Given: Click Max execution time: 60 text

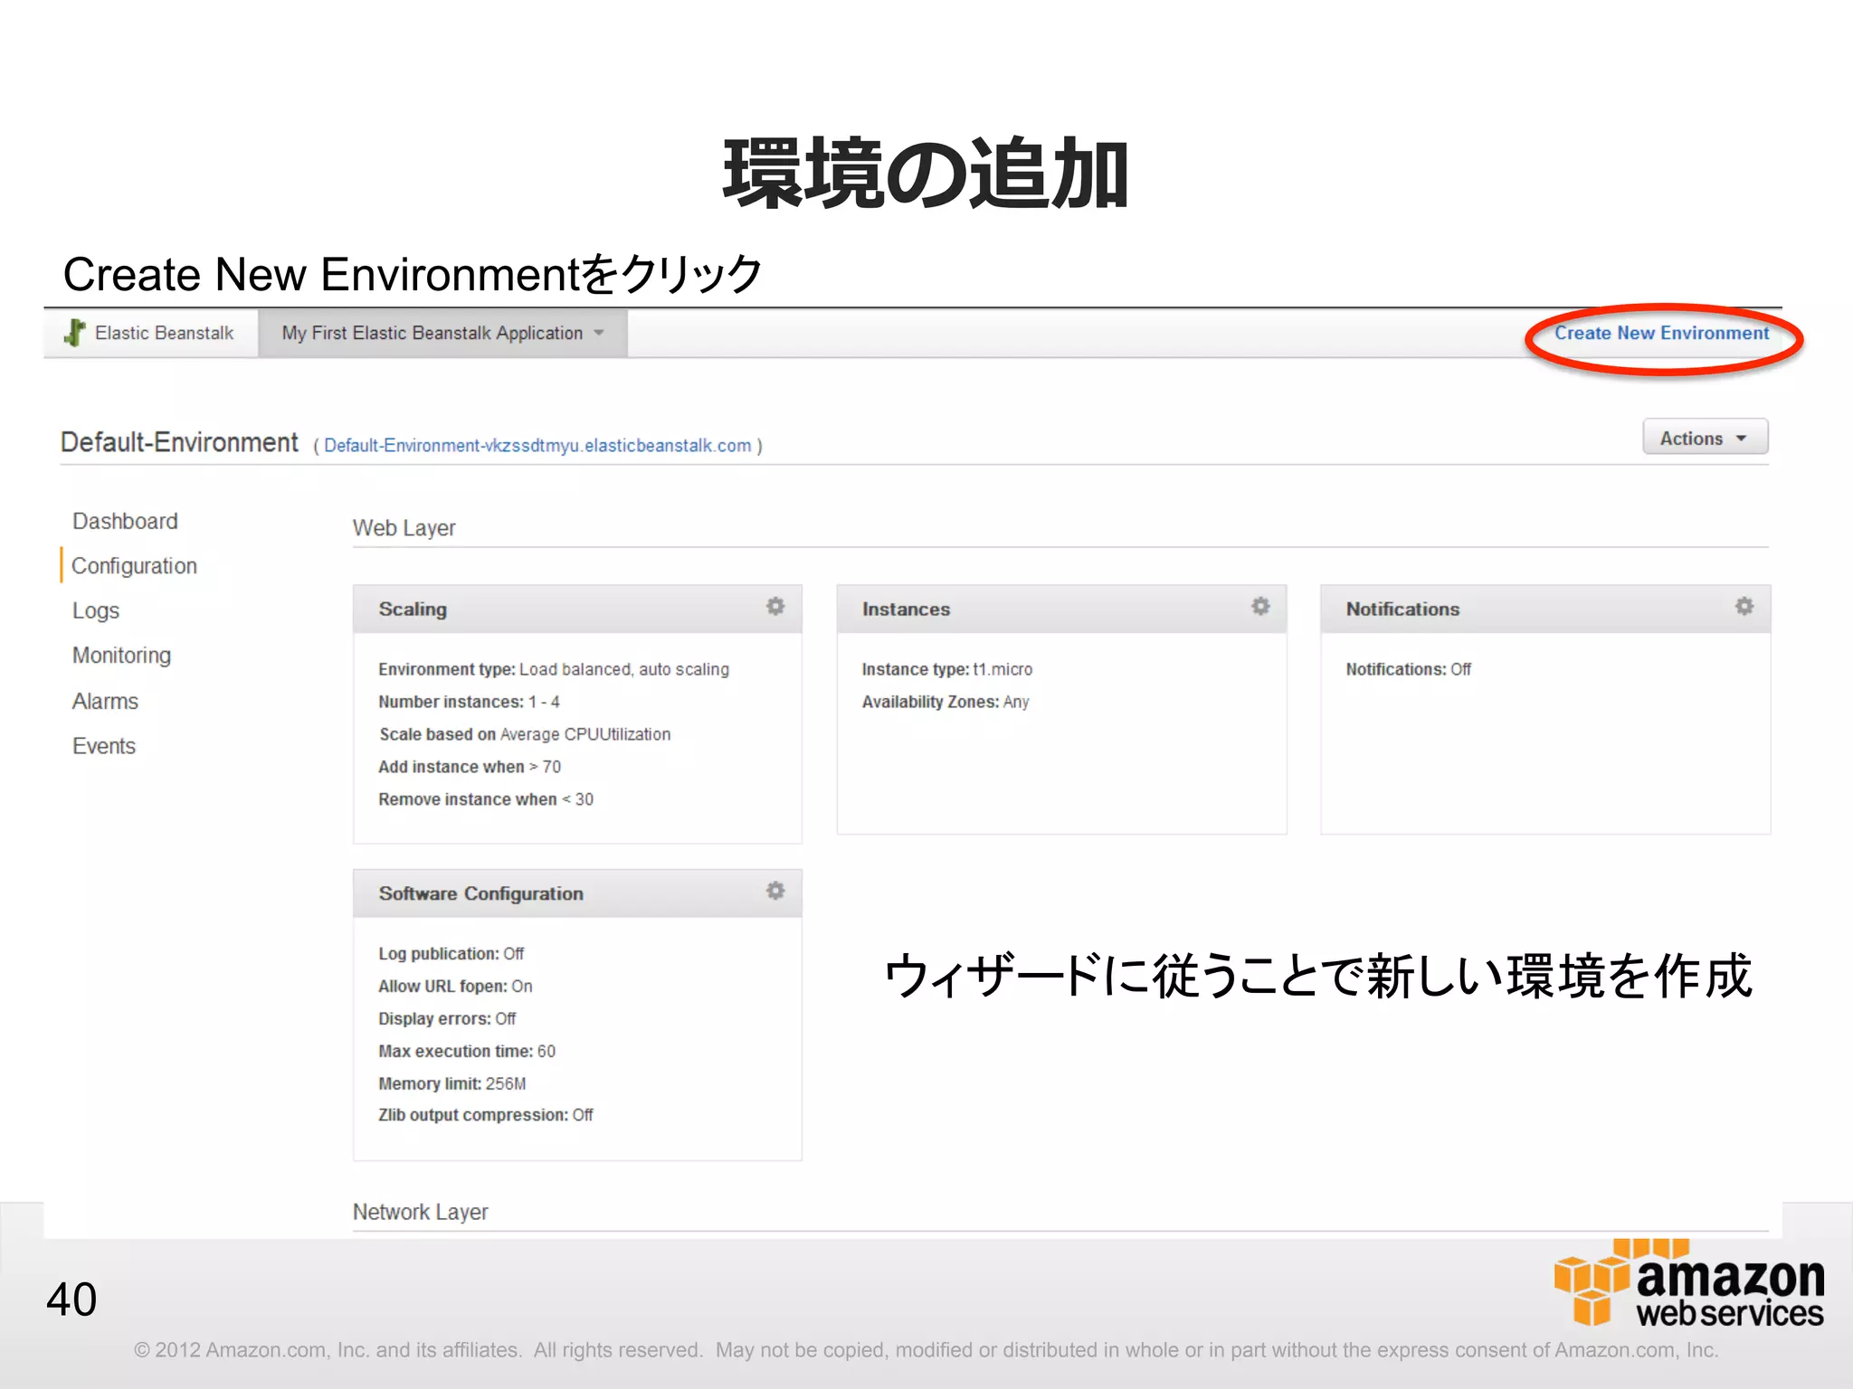Looking at the screenshot, I should 467,1052.
